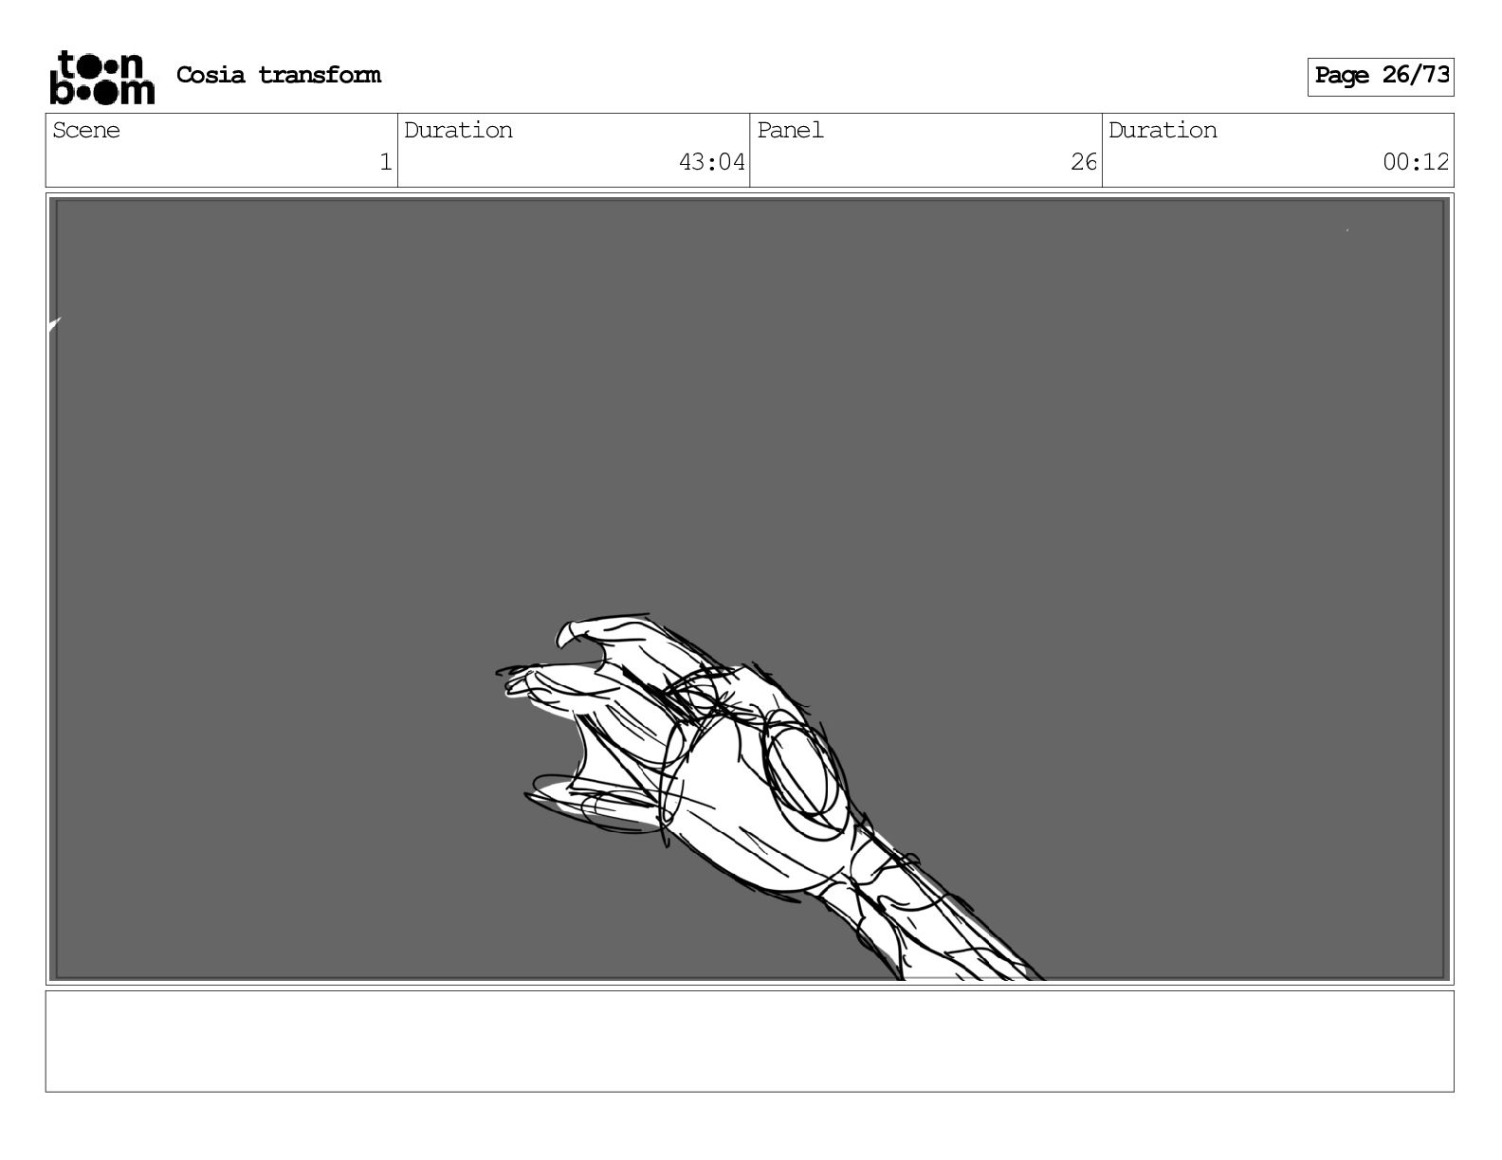This screenshot has height=1160, width=1502.
Task: Click scene duration value '43:04'
Action: tap(712, 162)
